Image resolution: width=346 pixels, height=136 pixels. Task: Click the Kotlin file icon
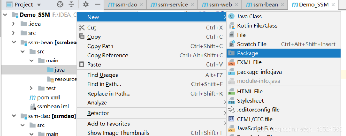click(x=231, y=26)
